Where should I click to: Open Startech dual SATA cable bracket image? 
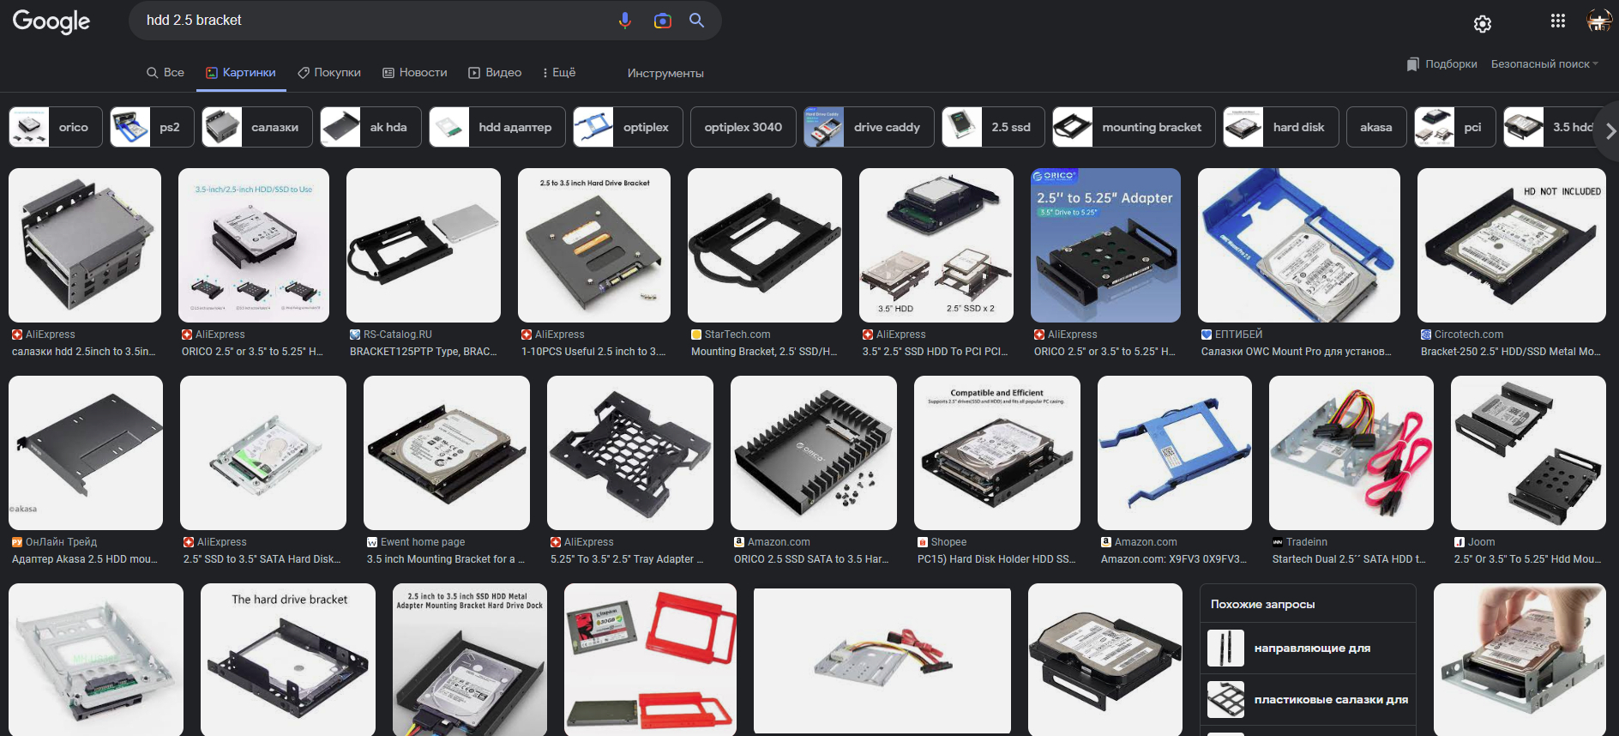(x=1351, y=453)
